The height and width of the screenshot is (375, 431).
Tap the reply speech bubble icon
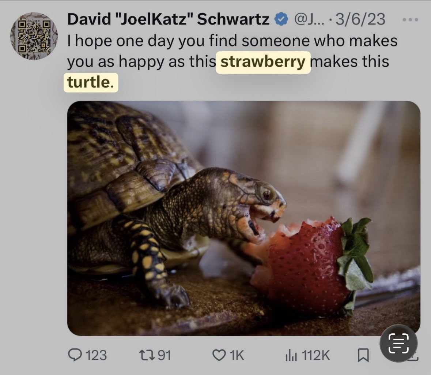(75, 355)
